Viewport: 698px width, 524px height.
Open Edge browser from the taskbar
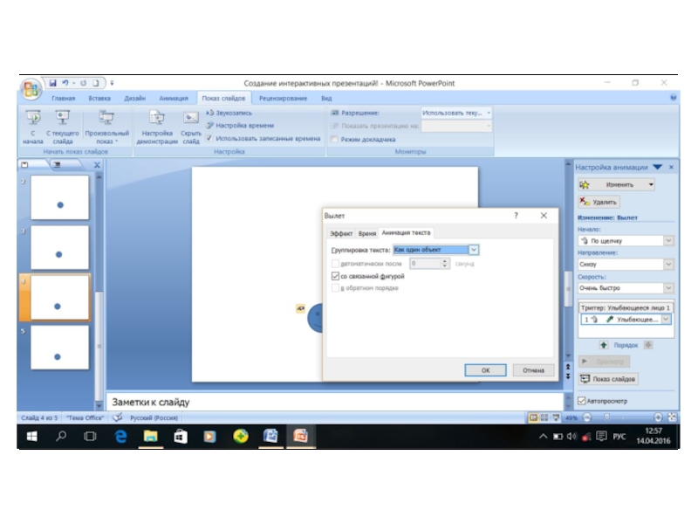click(x=120, y=436)
